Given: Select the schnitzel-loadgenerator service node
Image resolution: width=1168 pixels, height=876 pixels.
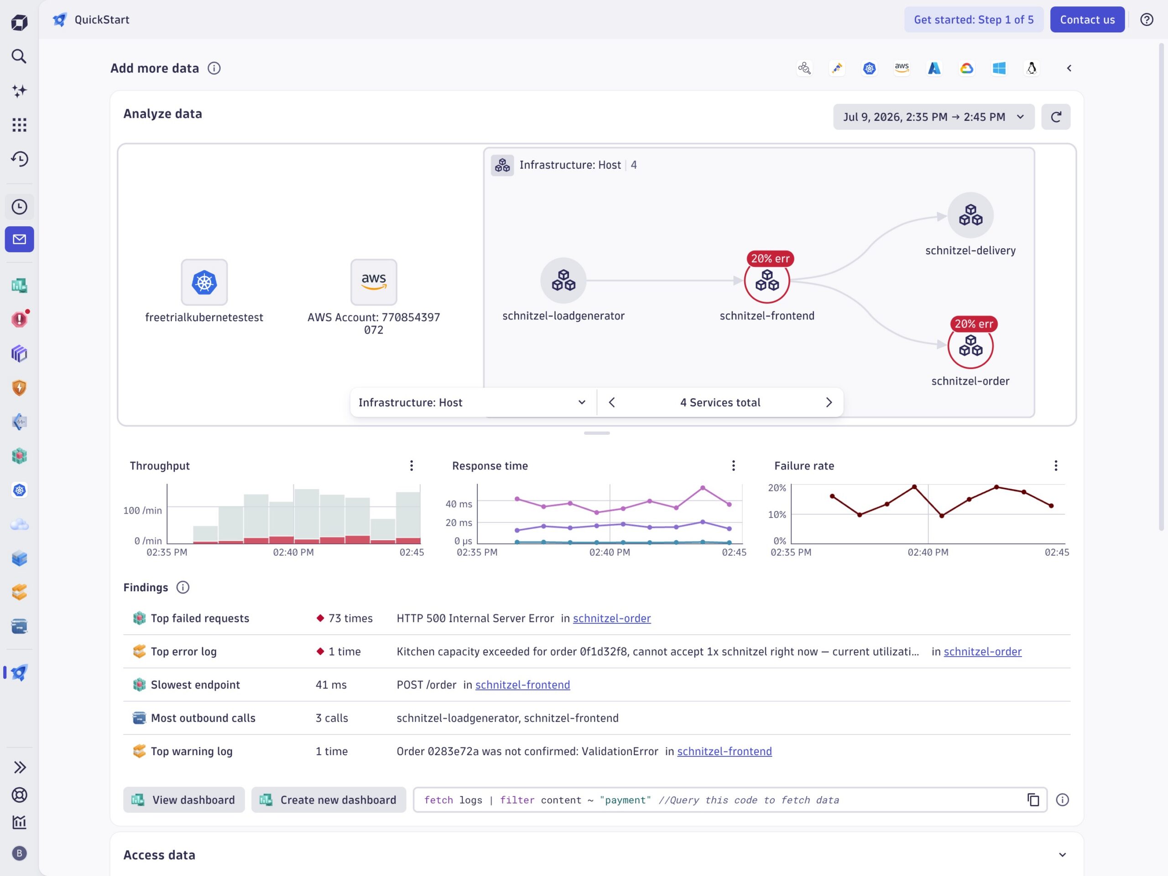Looking at the screenshot, I should [x=563, y=281].
